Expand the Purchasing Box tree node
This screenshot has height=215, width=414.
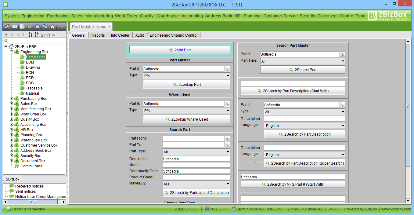pos(12,99)
